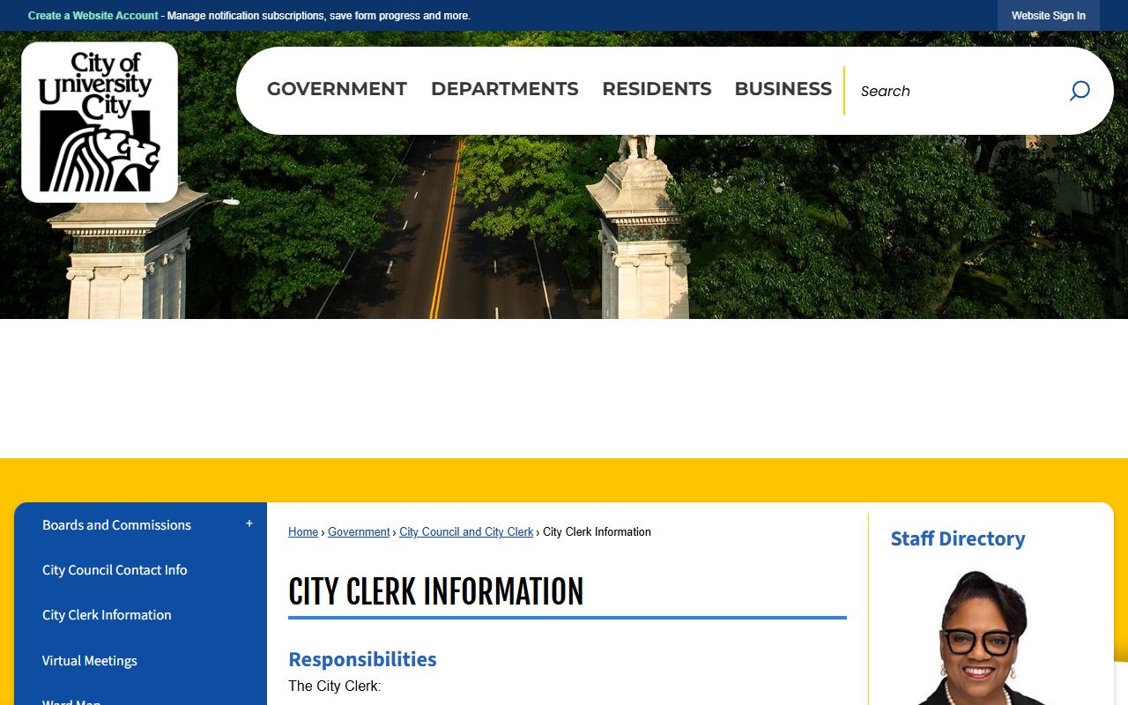This screenshot has height=705, width=1128.
Task: Click the Staff Directory heading link
Action: pos(958,538)
